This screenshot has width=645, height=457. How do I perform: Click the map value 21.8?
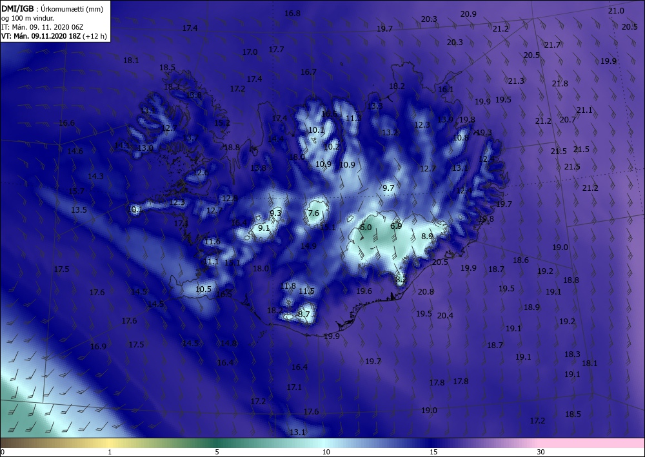[x=560, y=83]
